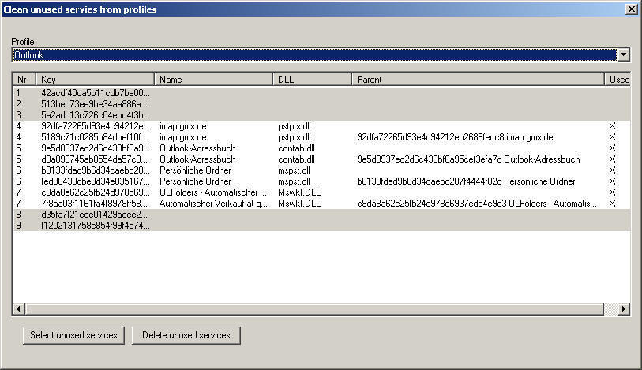Highlight row 9 with key f1202131758e854f99f4a74
This screenshot has width=642, height=370.
point(95,226)
